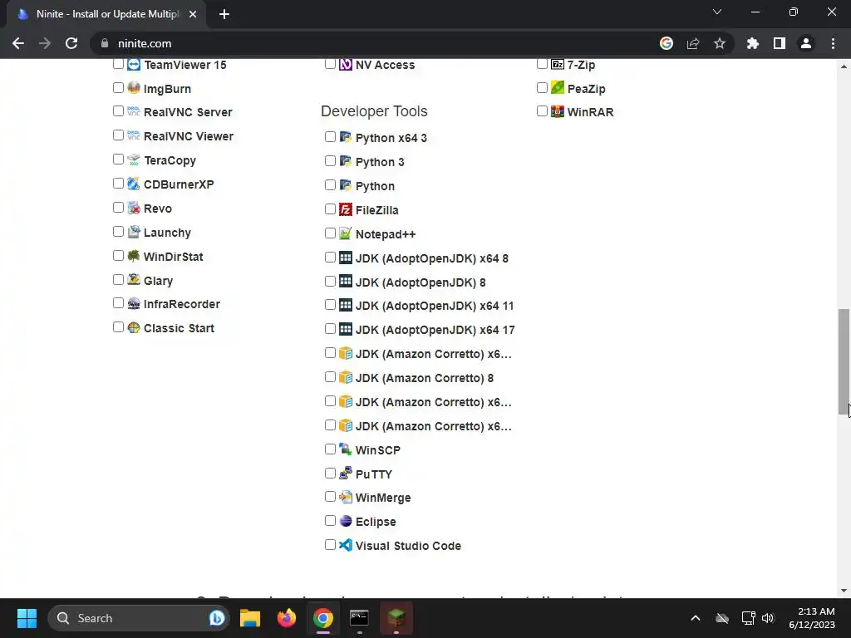Viewport: 851px width, 638px height.
Task: Click the page vertical scrollbar thumb
Action: point(844,362)
